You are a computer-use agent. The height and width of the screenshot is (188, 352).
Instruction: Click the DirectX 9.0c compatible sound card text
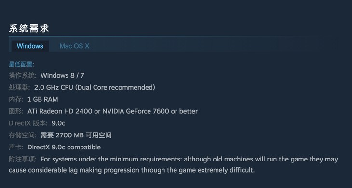pos(64,147)
